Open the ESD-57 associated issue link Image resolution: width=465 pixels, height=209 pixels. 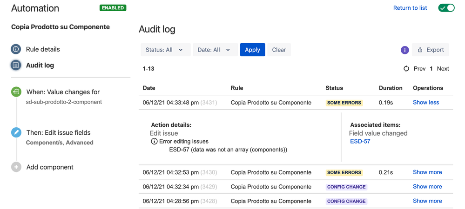tap(360, 141)
